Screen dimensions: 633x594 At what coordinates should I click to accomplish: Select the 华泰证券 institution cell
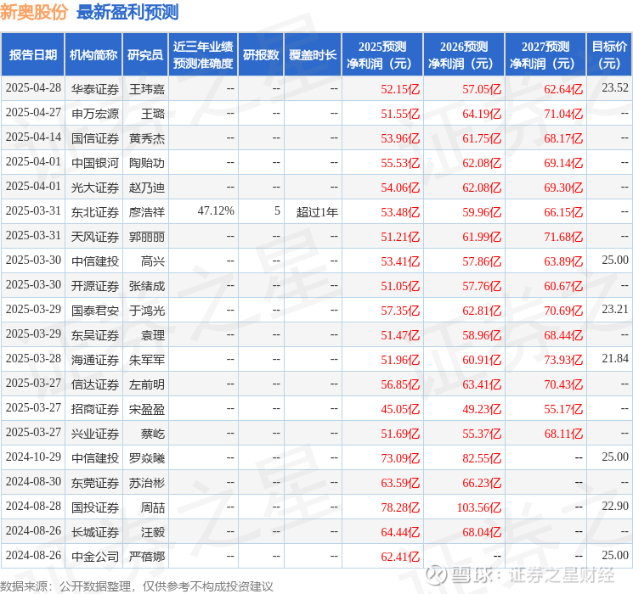[95, 89]
